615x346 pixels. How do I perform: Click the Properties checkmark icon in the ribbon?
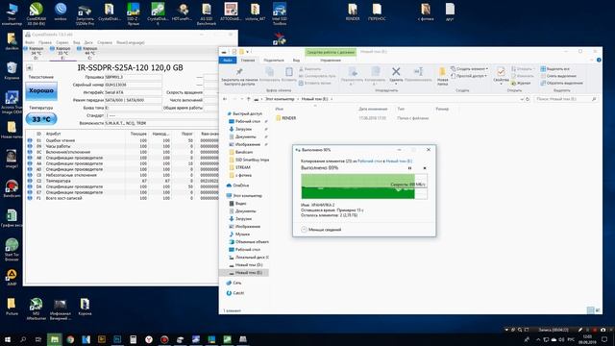pyautogui.click(x=501, y=72)
